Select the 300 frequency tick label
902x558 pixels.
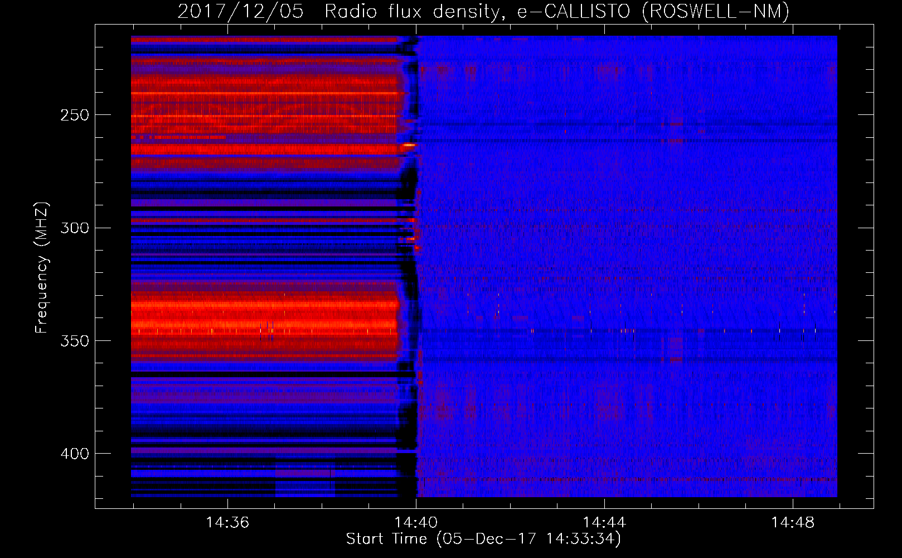(x=75, y=228)
